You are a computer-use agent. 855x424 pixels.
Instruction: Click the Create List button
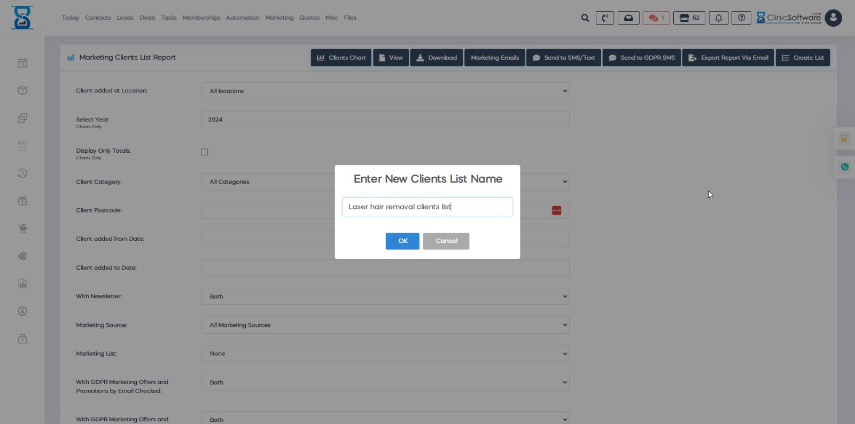coord(803,58)
